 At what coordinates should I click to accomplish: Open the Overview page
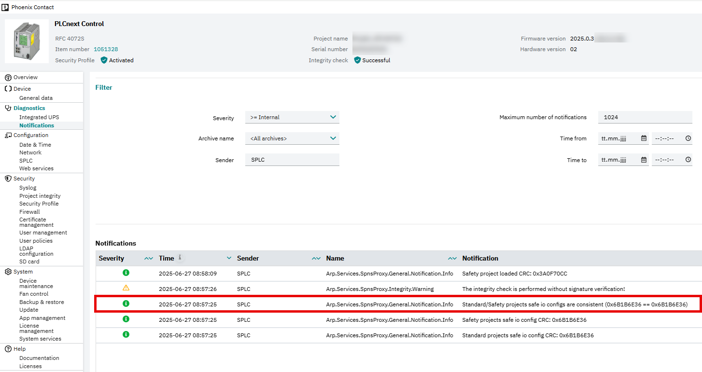pos(25,77)
